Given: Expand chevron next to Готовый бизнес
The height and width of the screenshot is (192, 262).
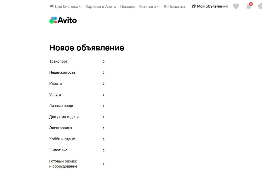Looking at the screenshot, I should click(x=104, y=164).
